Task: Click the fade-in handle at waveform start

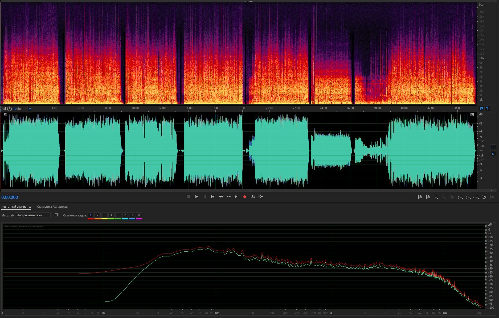Action: [5, 114]
